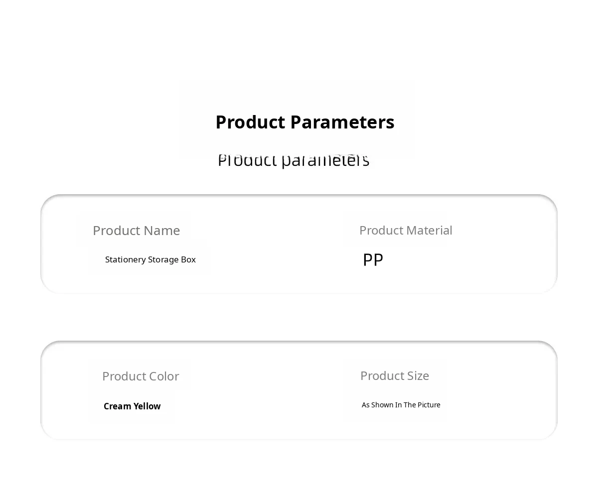The width and height of the screenshot is (598, 497).
Task: Click the distorted "Product parameters" subtitle text
Action: (294, 160)
